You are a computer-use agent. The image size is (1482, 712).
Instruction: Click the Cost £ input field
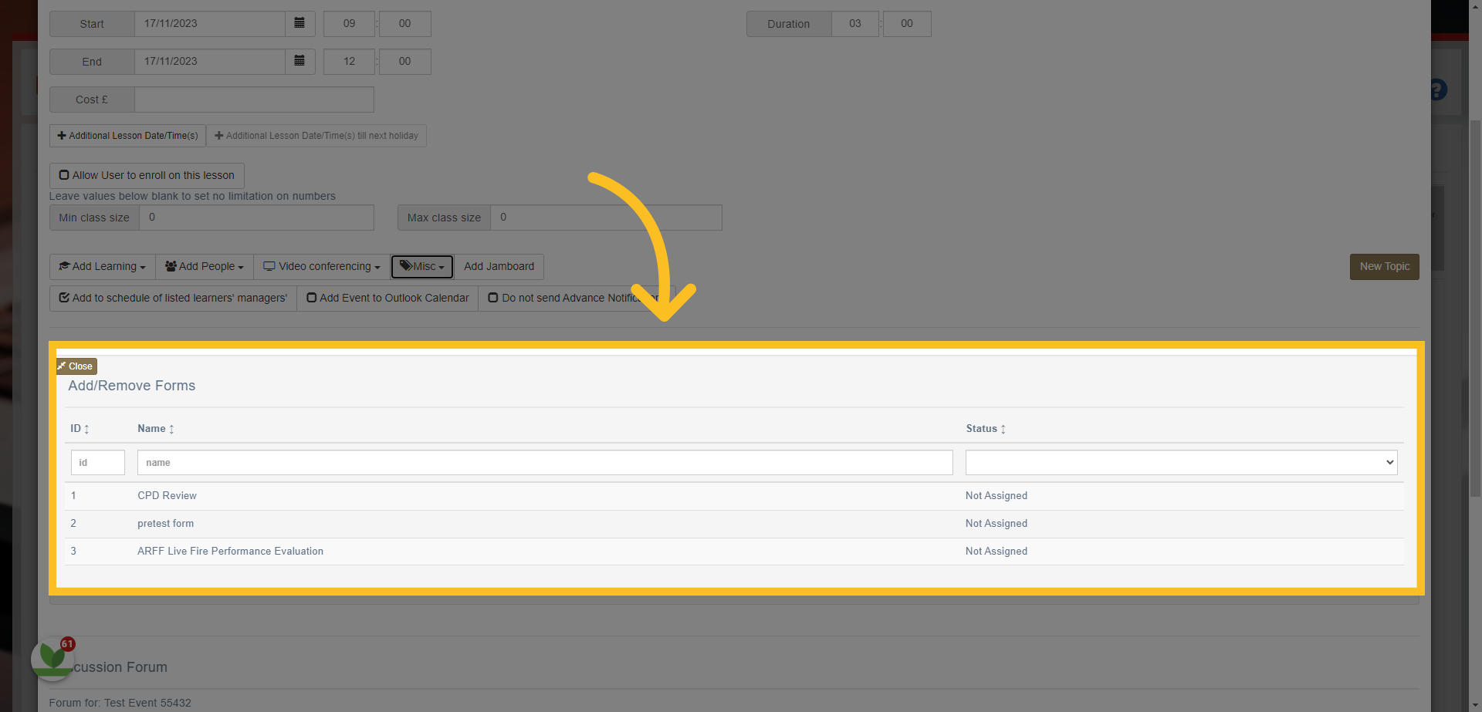(x=254, y=100)
